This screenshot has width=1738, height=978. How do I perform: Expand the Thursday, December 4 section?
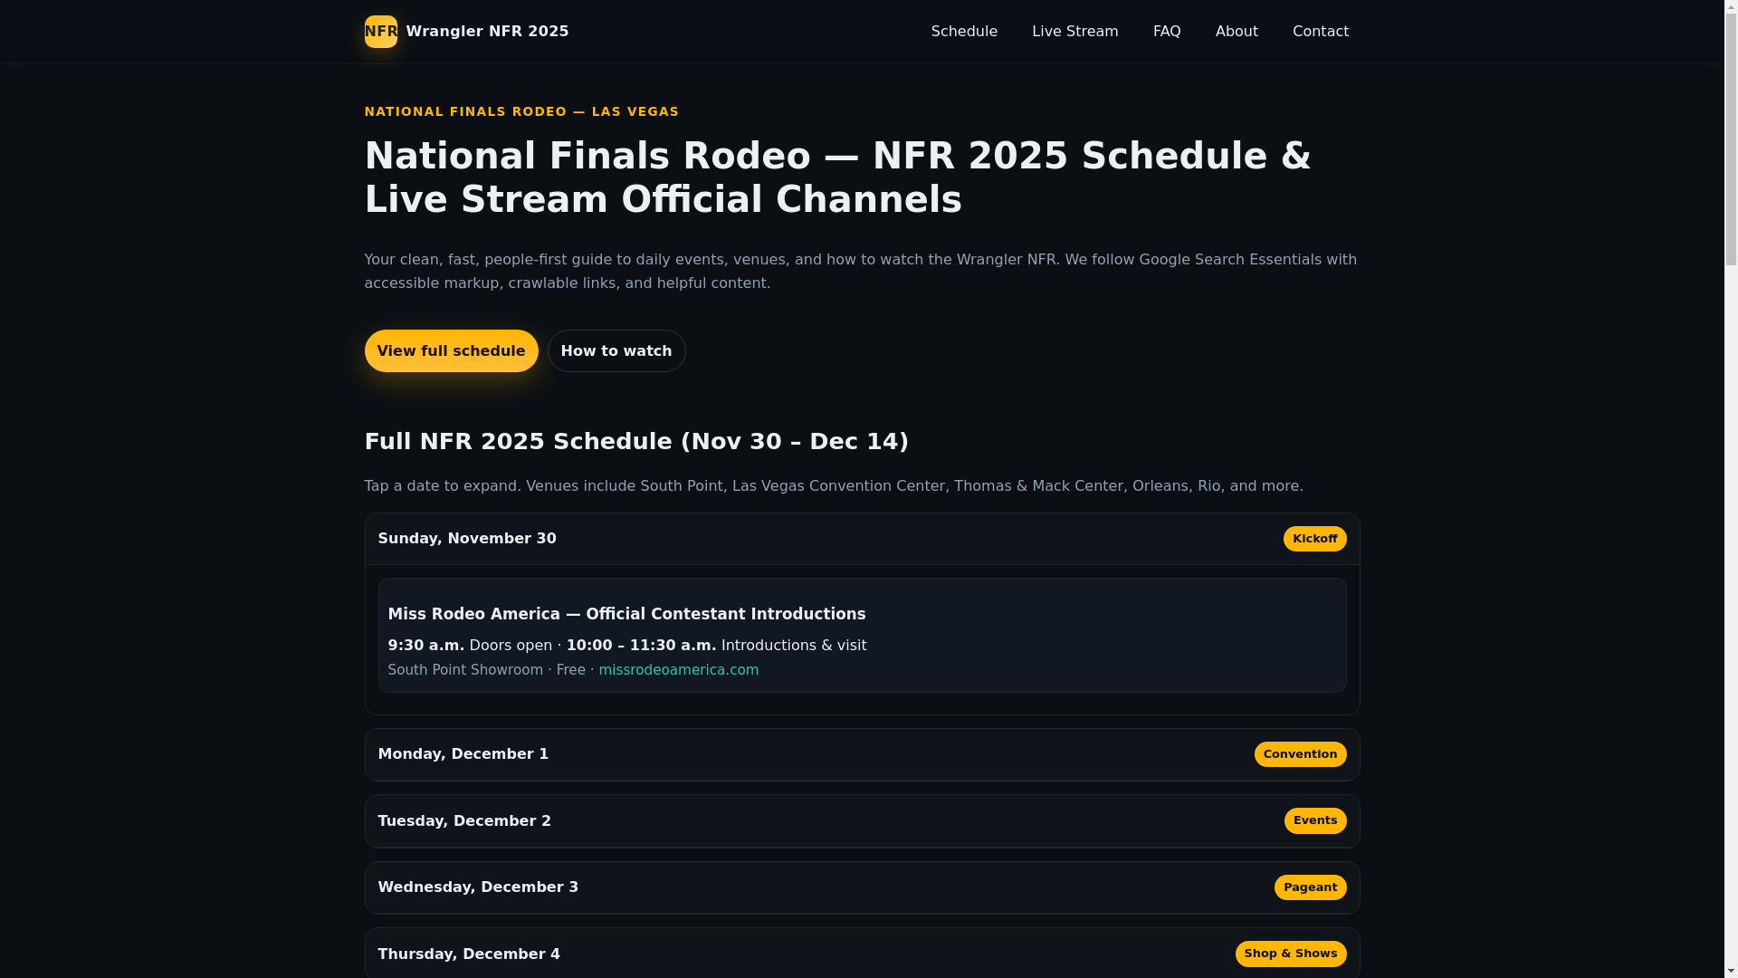(862, 954)
